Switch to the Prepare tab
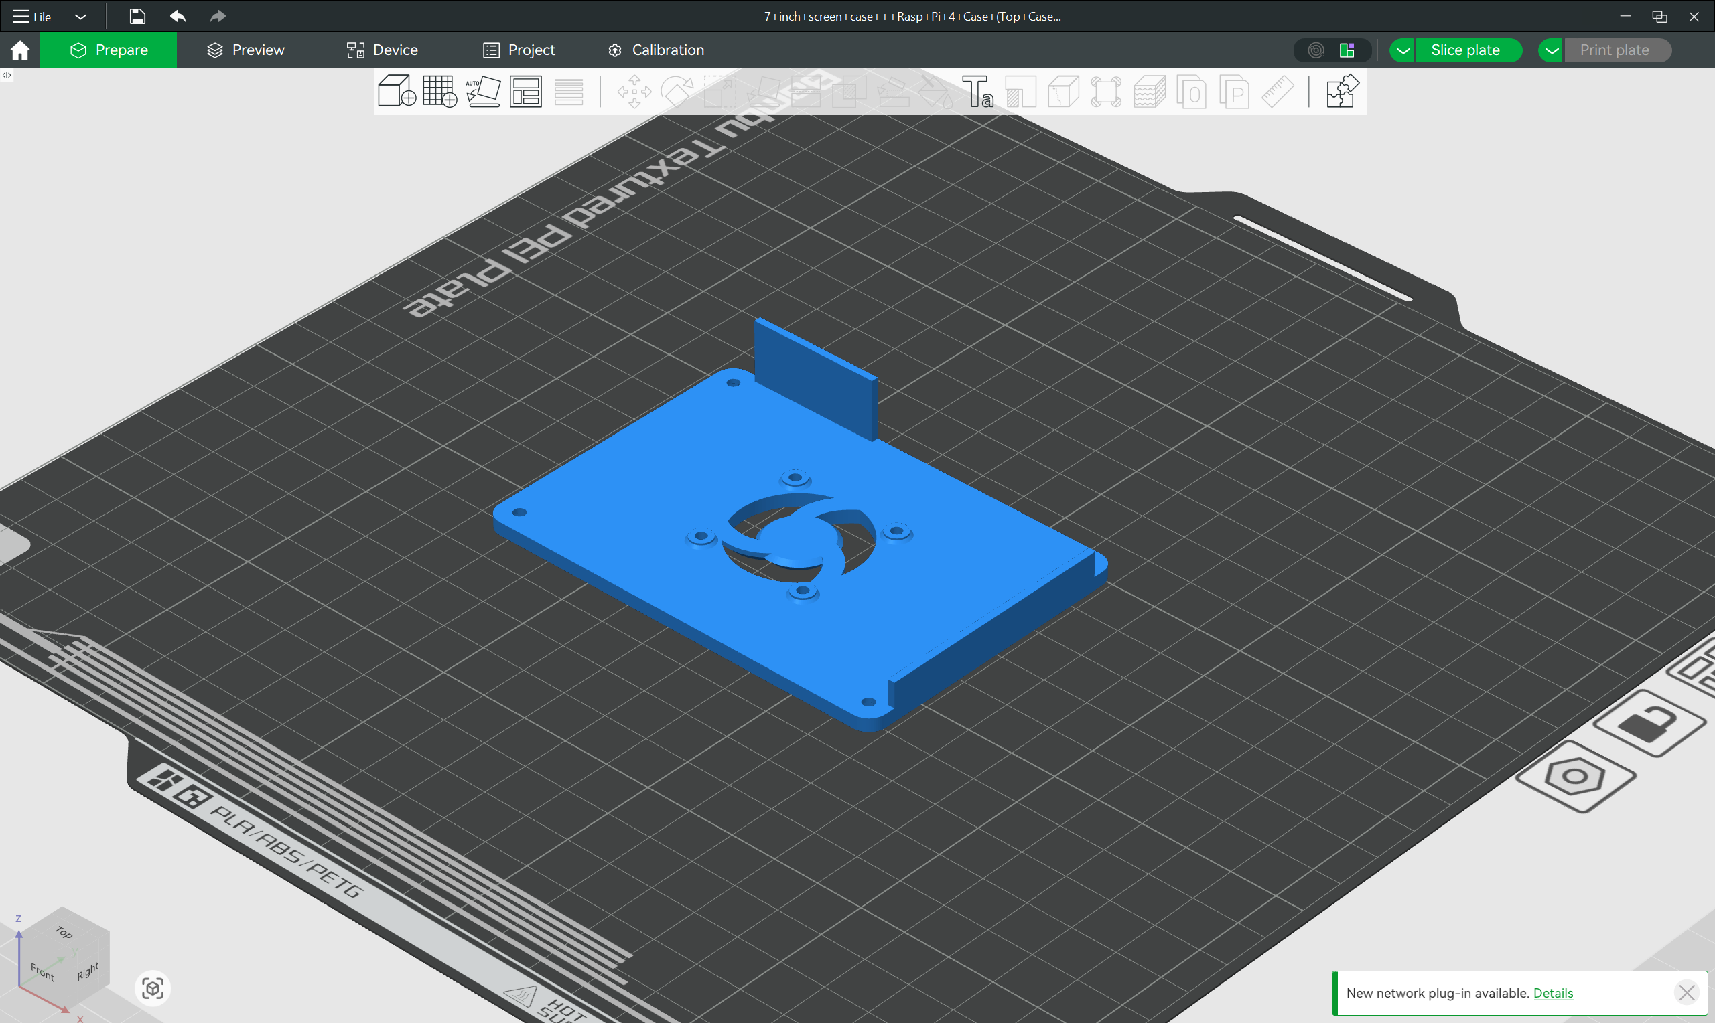Screen dimensions: 1715x1023 click(x=109, y=50)
